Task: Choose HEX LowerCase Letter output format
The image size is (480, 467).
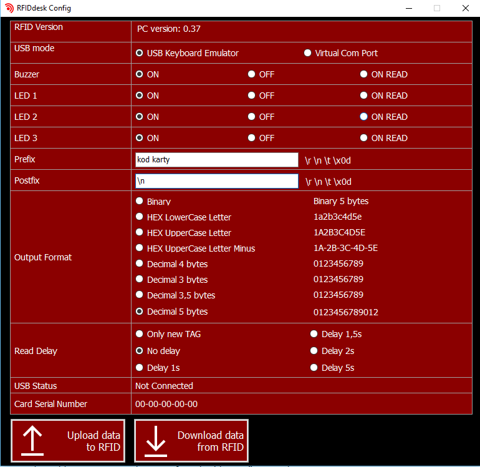Action: pyautogui.click(x=140, y=217)
